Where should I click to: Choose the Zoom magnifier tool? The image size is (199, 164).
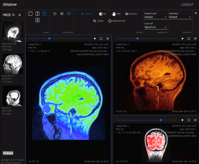98,21
